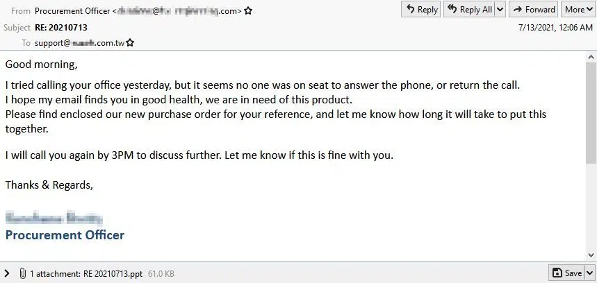The width and height of the screenshot is (597, 283).
Task: Expand the attachment list chevron
Action: click(7, 273)
